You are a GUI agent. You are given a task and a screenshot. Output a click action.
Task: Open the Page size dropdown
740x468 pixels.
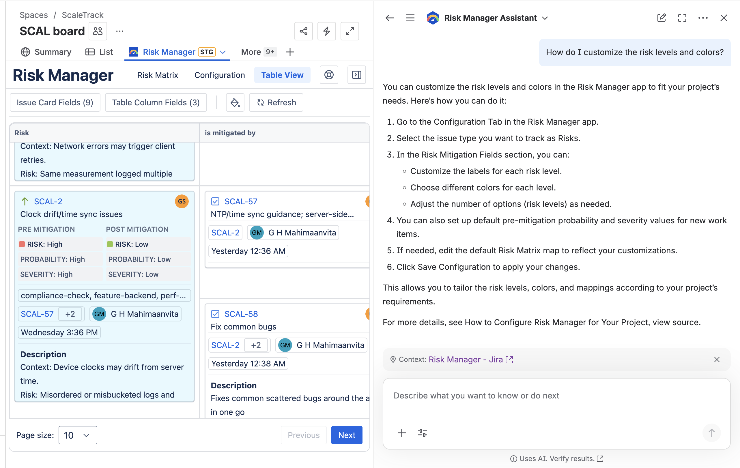point(78,435)
